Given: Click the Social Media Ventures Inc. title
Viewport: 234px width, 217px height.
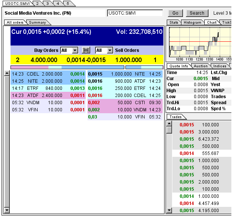Looking at the screenshot, I should (x=38, y=13).
